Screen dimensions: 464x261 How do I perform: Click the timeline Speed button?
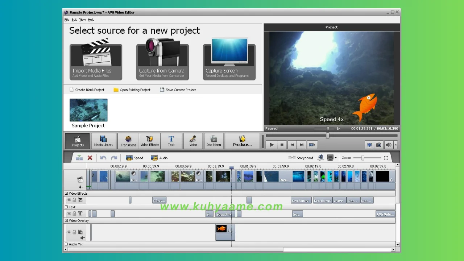coord(134,158)
